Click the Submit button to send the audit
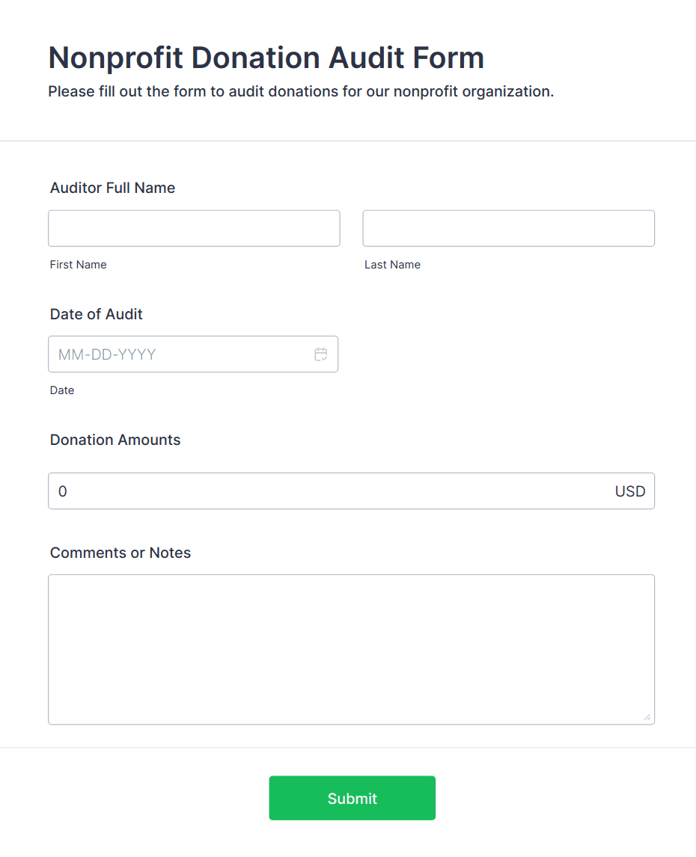Screen dimensions: 696x857 pos(352,798)
